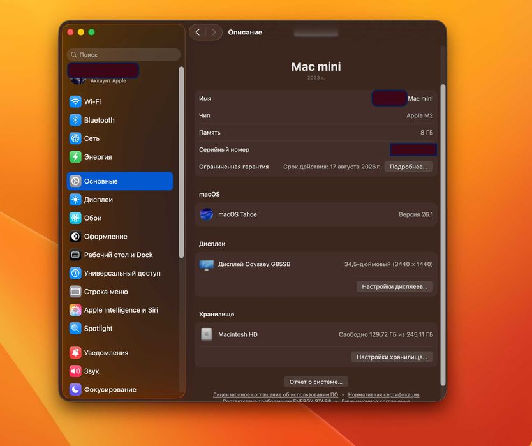This screenshot has width=532, height=446.
Task: Click Свободно 129,72 ГБ из 245,11 ГБ
Action: (386, 334)
